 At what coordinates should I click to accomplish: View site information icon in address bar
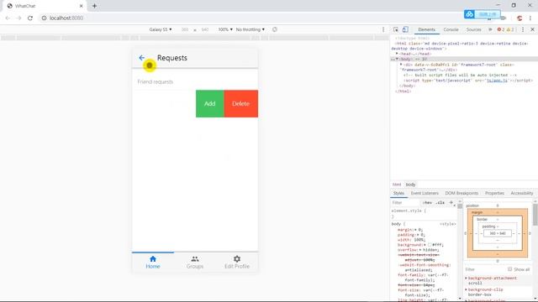pyautogui.click(x=44, y=18)
